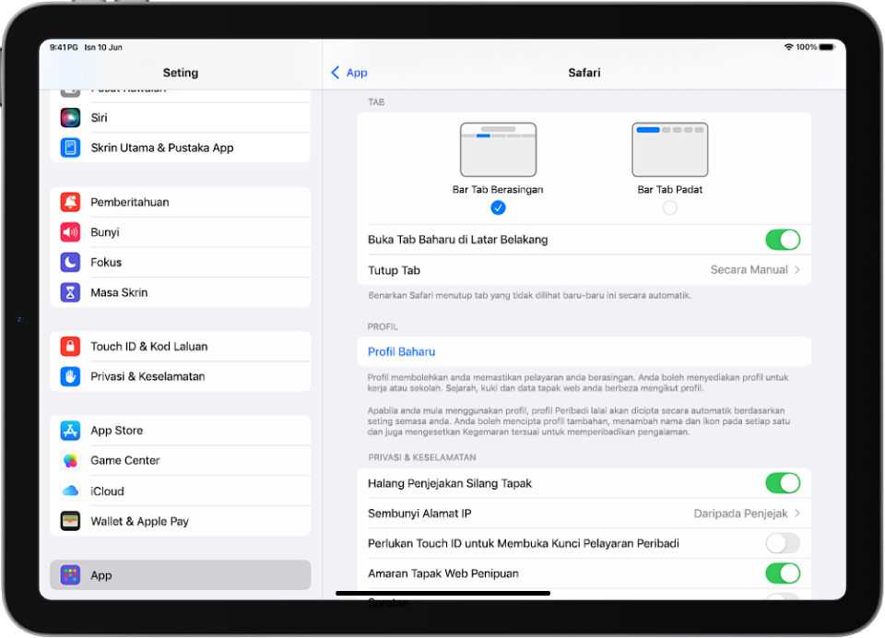Open Bunyi settings
885x638 pixels.
tap(180, 232)
